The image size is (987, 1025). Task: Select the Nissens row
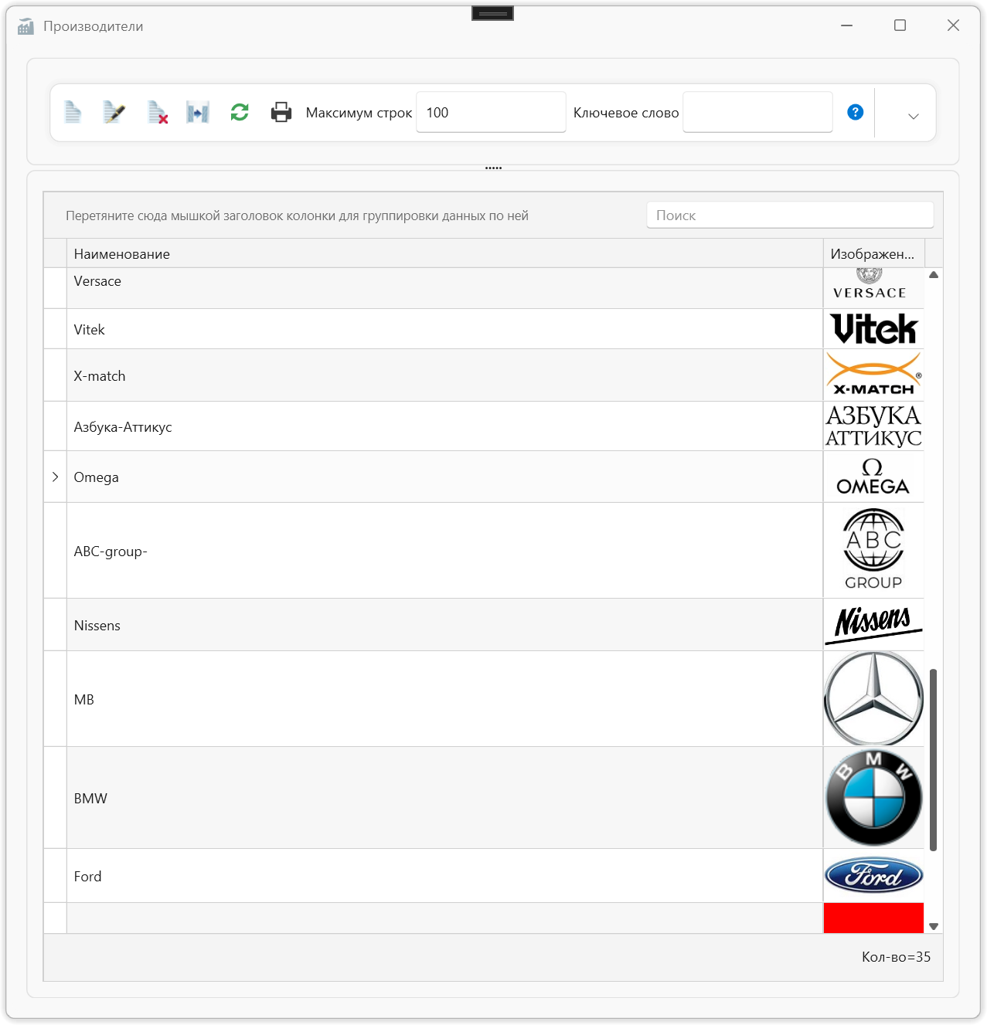pyautogui.click(x=444, y=625)
